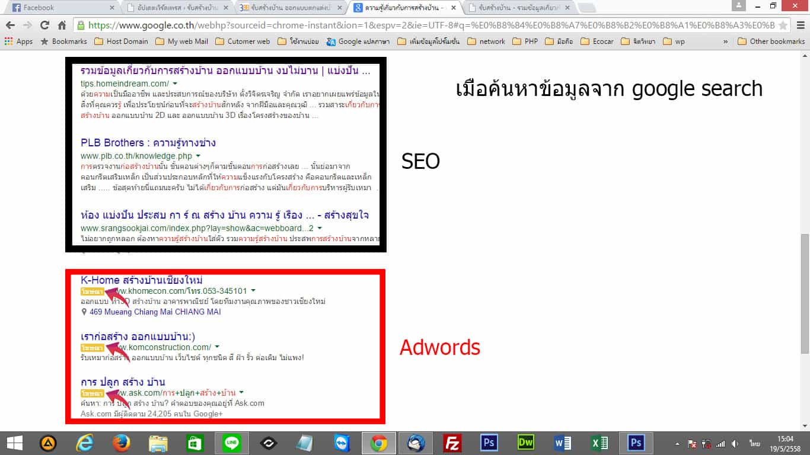This screenshot has height=455, width=810.
Task: Open Photoshop from the taskbar
Action: (489, 443)
